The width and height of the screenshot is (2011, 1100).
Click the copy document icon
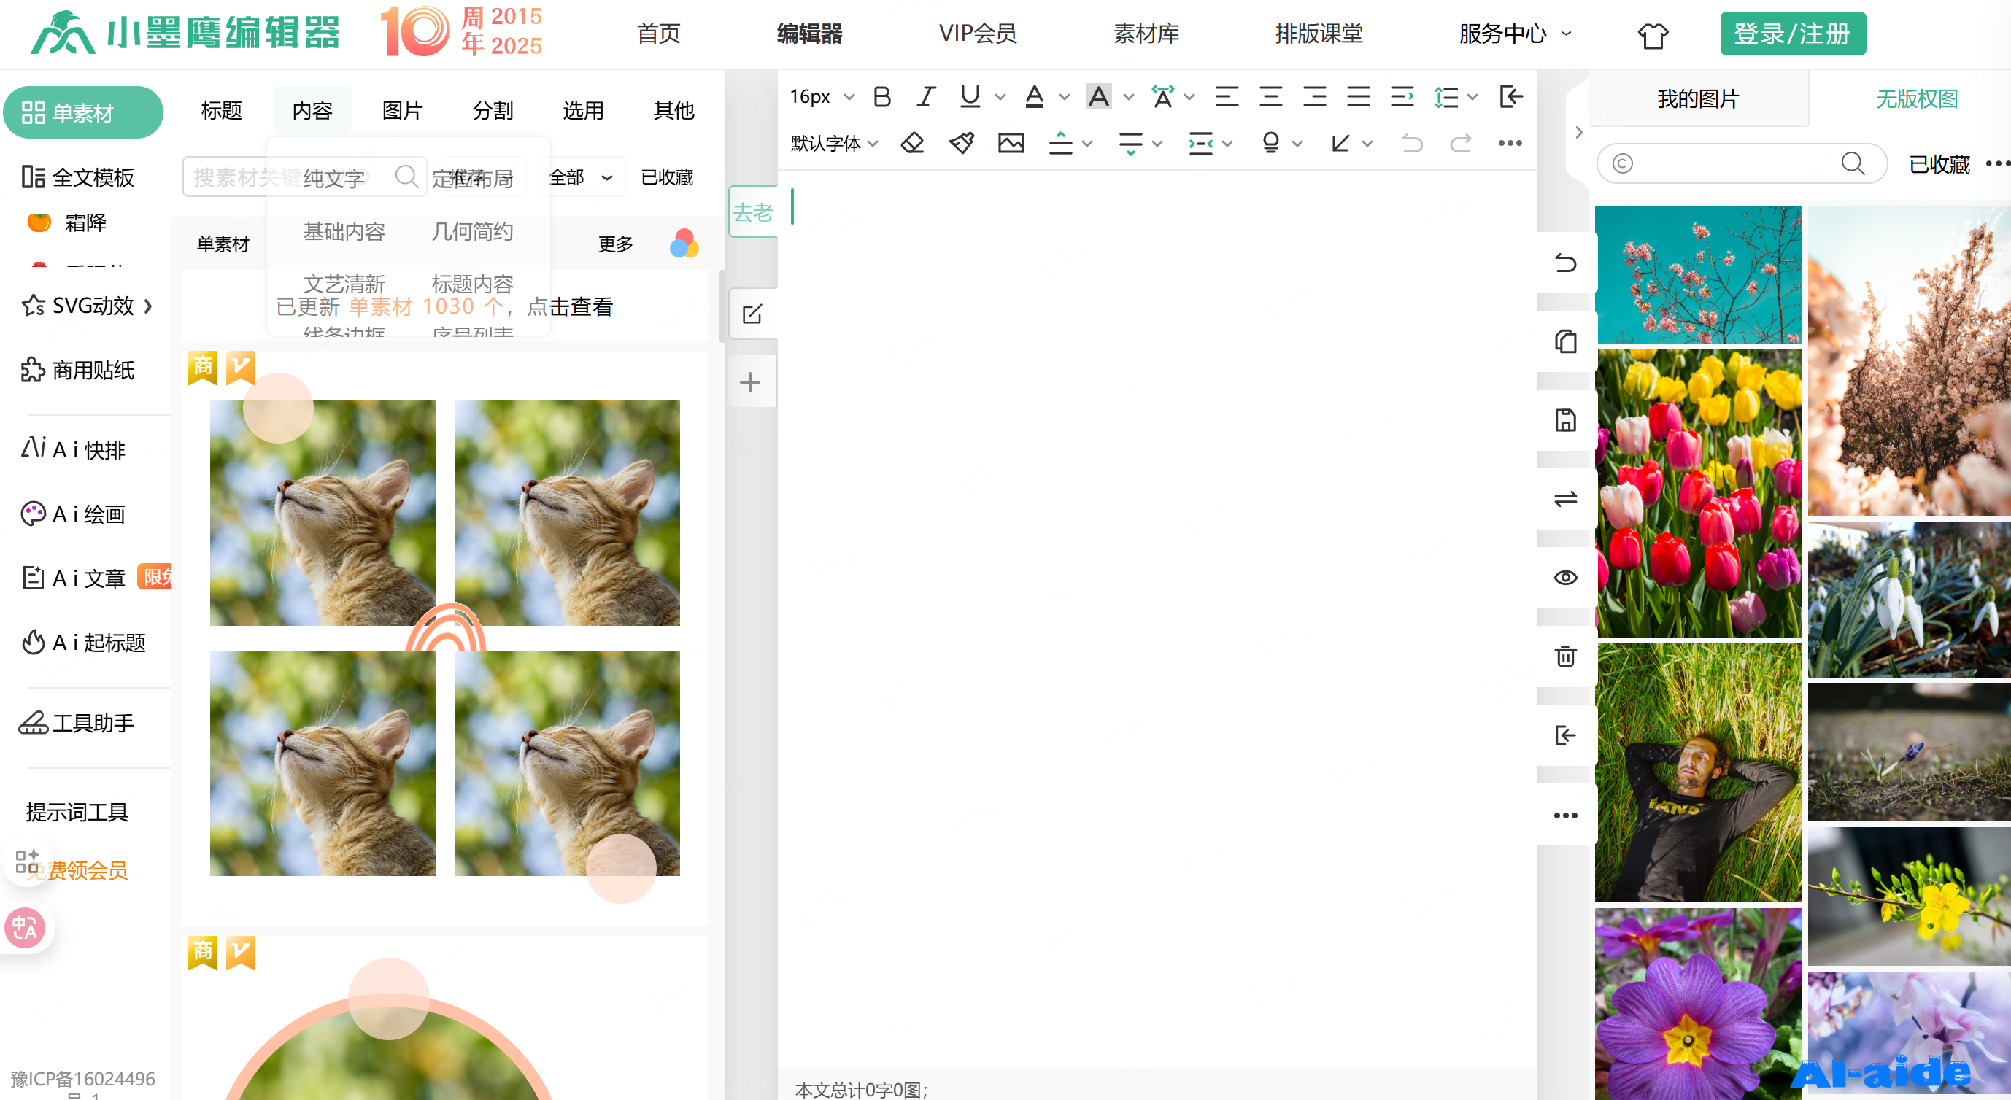(1564, 341)
